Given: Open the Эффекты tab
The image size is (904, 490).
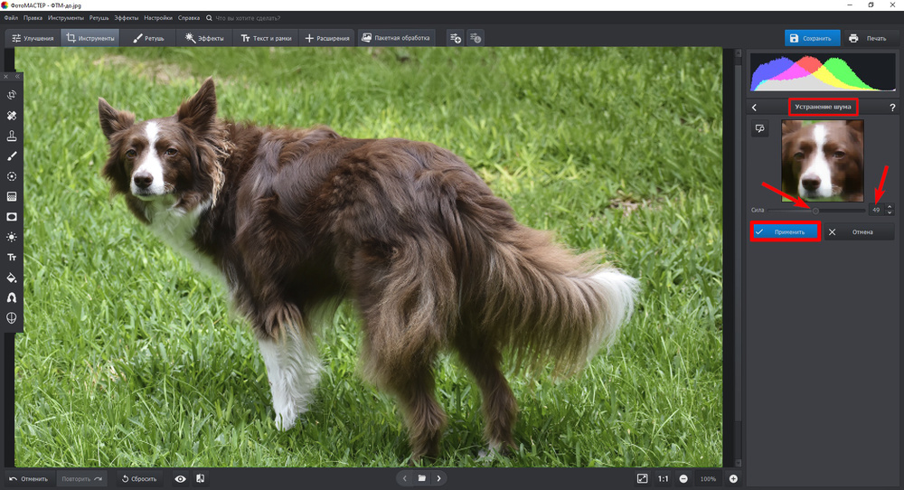Looking at the screenshot, I should click(204, 38).
